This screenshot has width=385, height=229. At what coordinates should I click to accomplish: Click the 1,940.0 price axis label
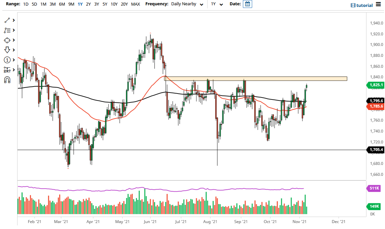point(377,23)
